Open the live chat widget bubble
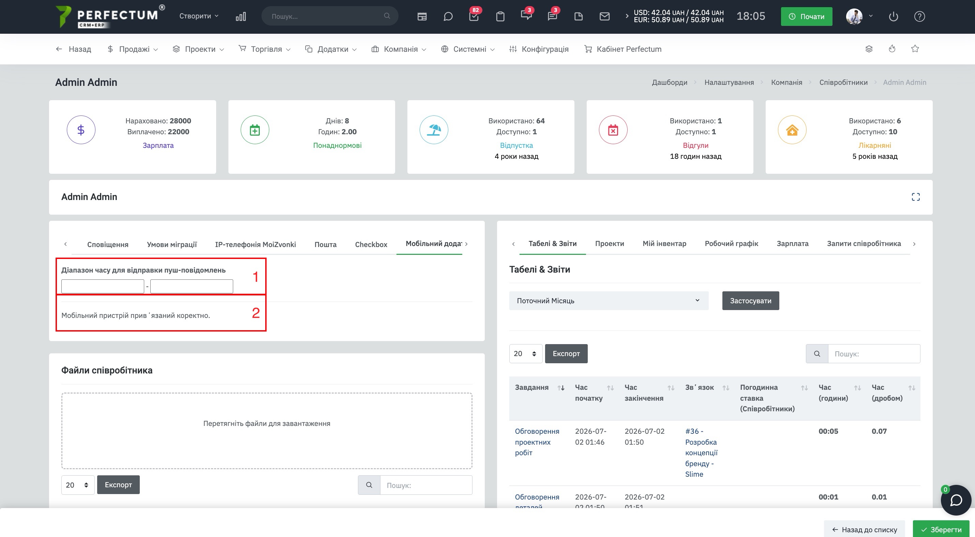Viewport: 975px width, 537px height. (x=956, y=500)
